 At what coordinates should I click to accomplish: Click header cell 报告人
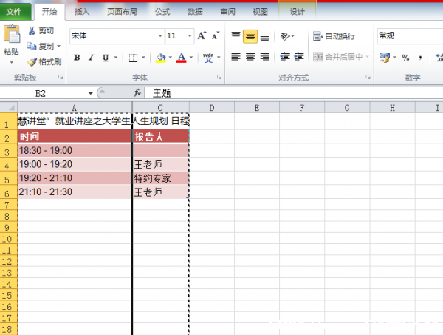coord(160,137)
